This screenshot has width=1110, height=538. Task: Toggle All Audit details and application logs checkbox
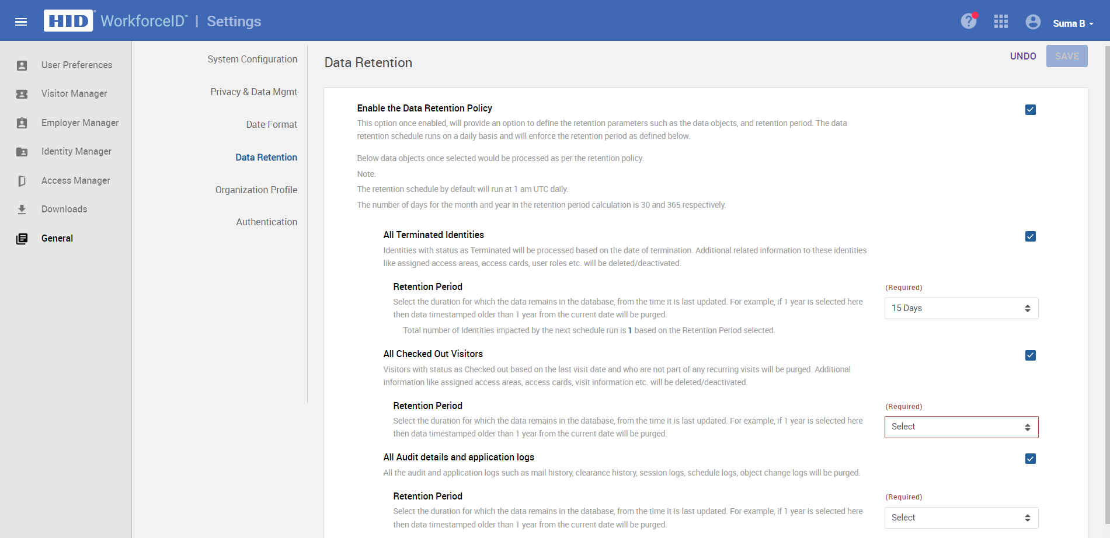click(x=1031, y=459)
